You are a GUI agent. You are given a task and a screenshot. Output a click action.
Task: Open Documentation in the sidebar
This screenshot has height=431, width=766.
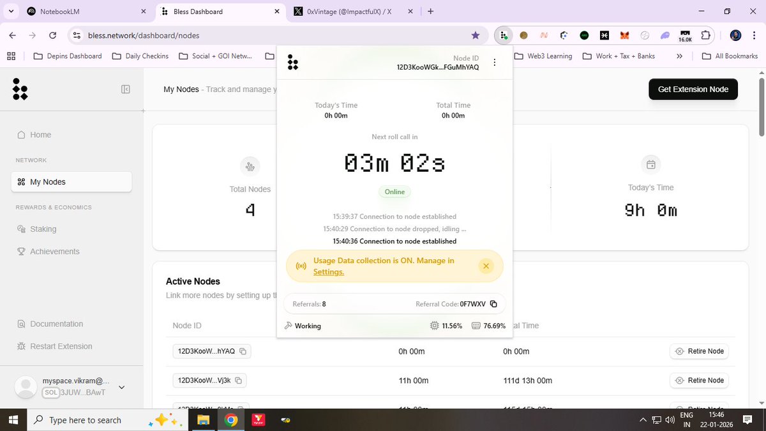click(x=50, y=324)
